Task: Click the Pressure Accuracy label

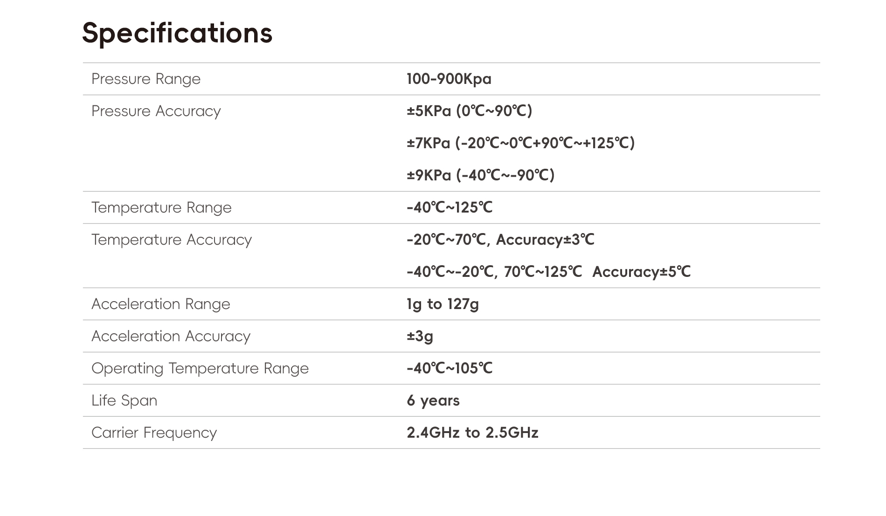Action: point(156,111)
